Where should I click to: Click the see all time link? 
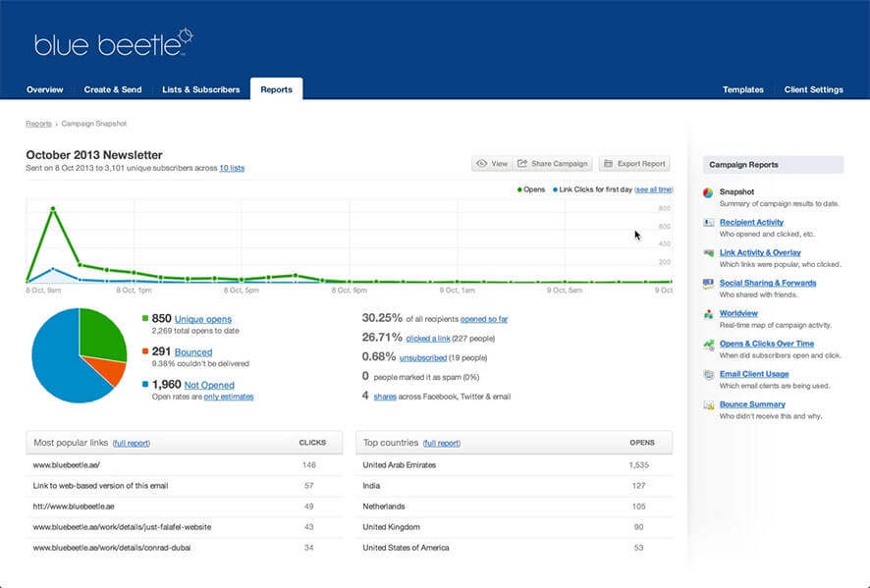point(654,189)
